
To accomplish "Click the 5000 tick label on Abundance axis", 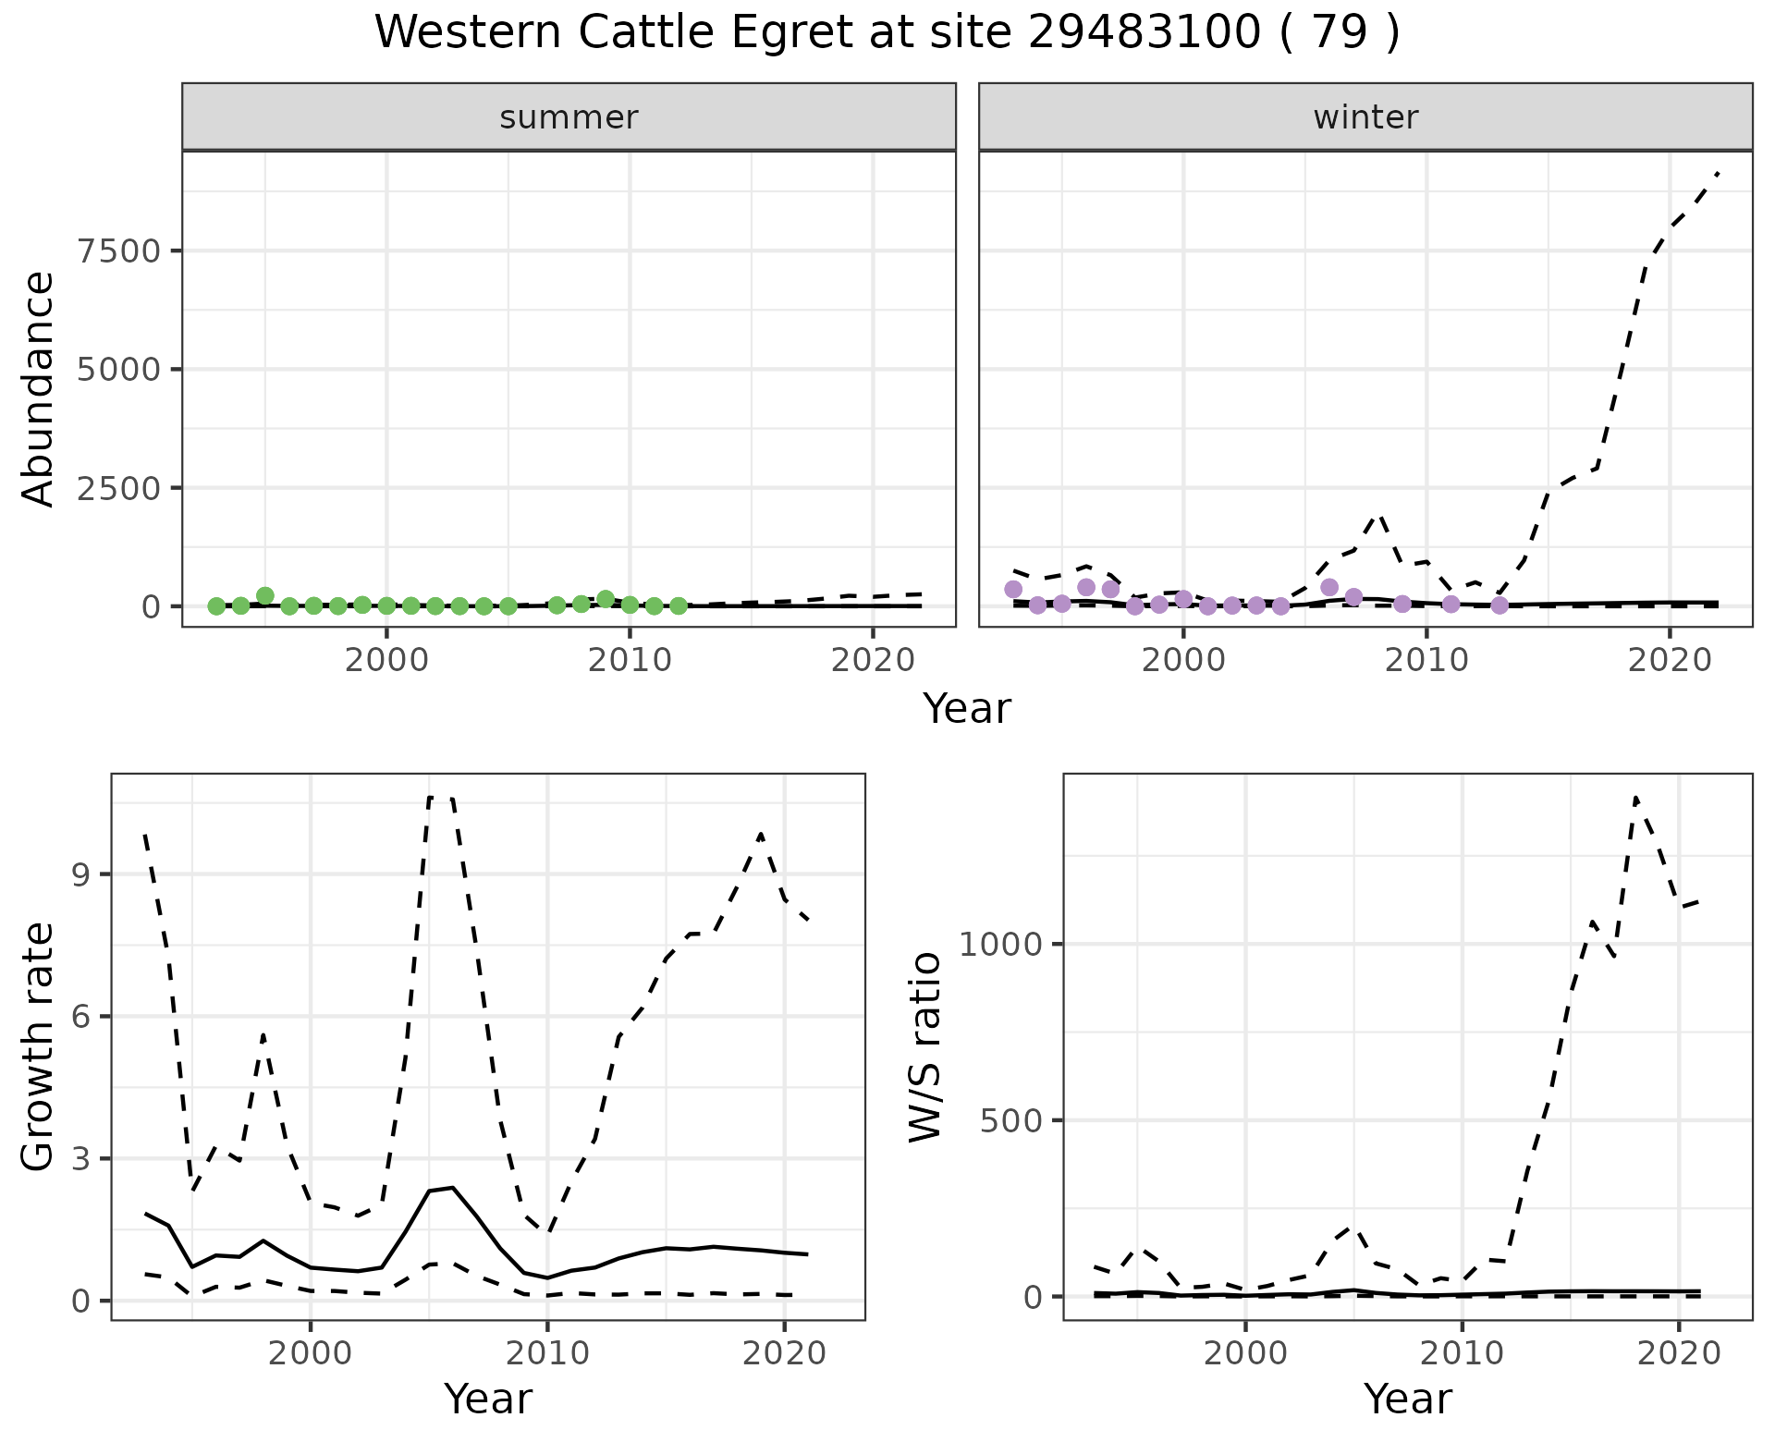I will [x=119, y=370].
